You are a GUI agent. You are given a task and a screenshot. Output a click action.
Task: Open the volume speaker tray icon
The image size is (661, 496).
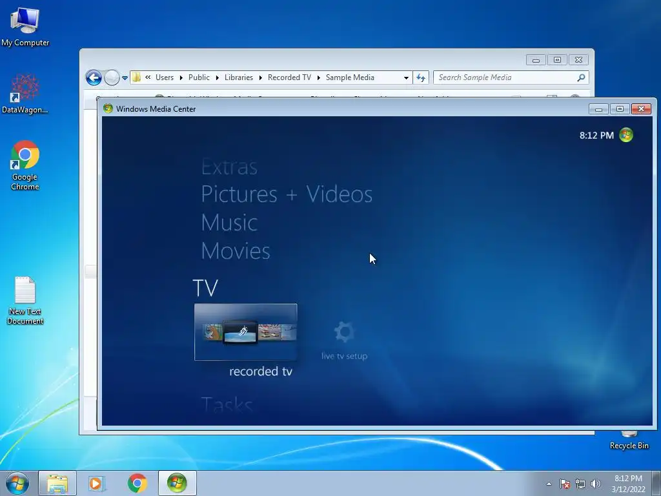click(x=595, y=484)
